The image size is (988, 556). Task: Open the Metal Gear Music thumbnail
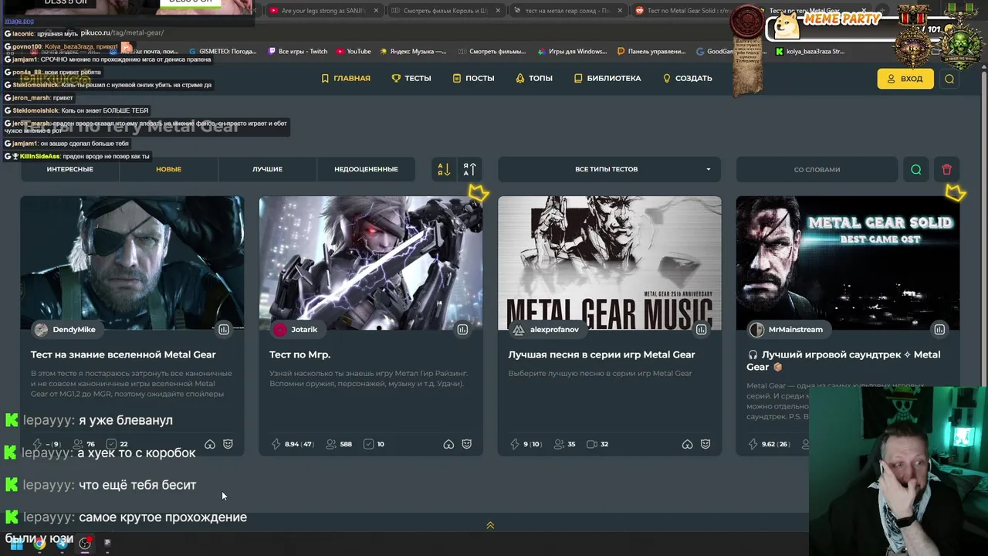[609, 263]
